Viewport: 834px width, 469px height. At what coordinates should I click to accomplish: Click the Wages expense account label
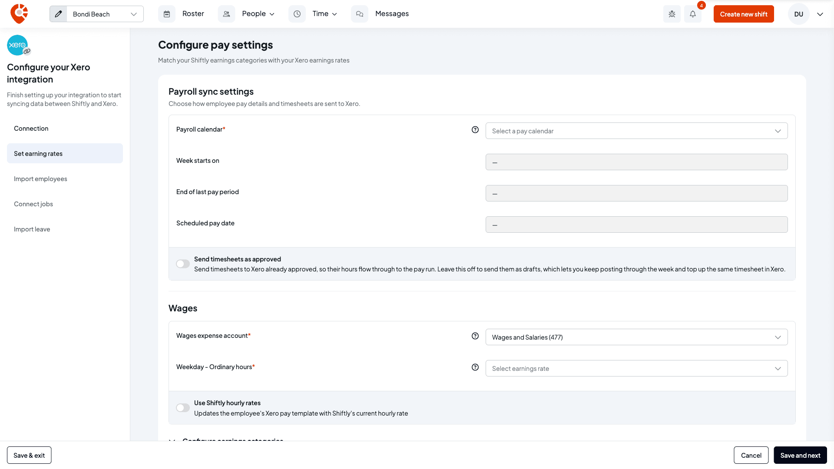coord(213,336)
